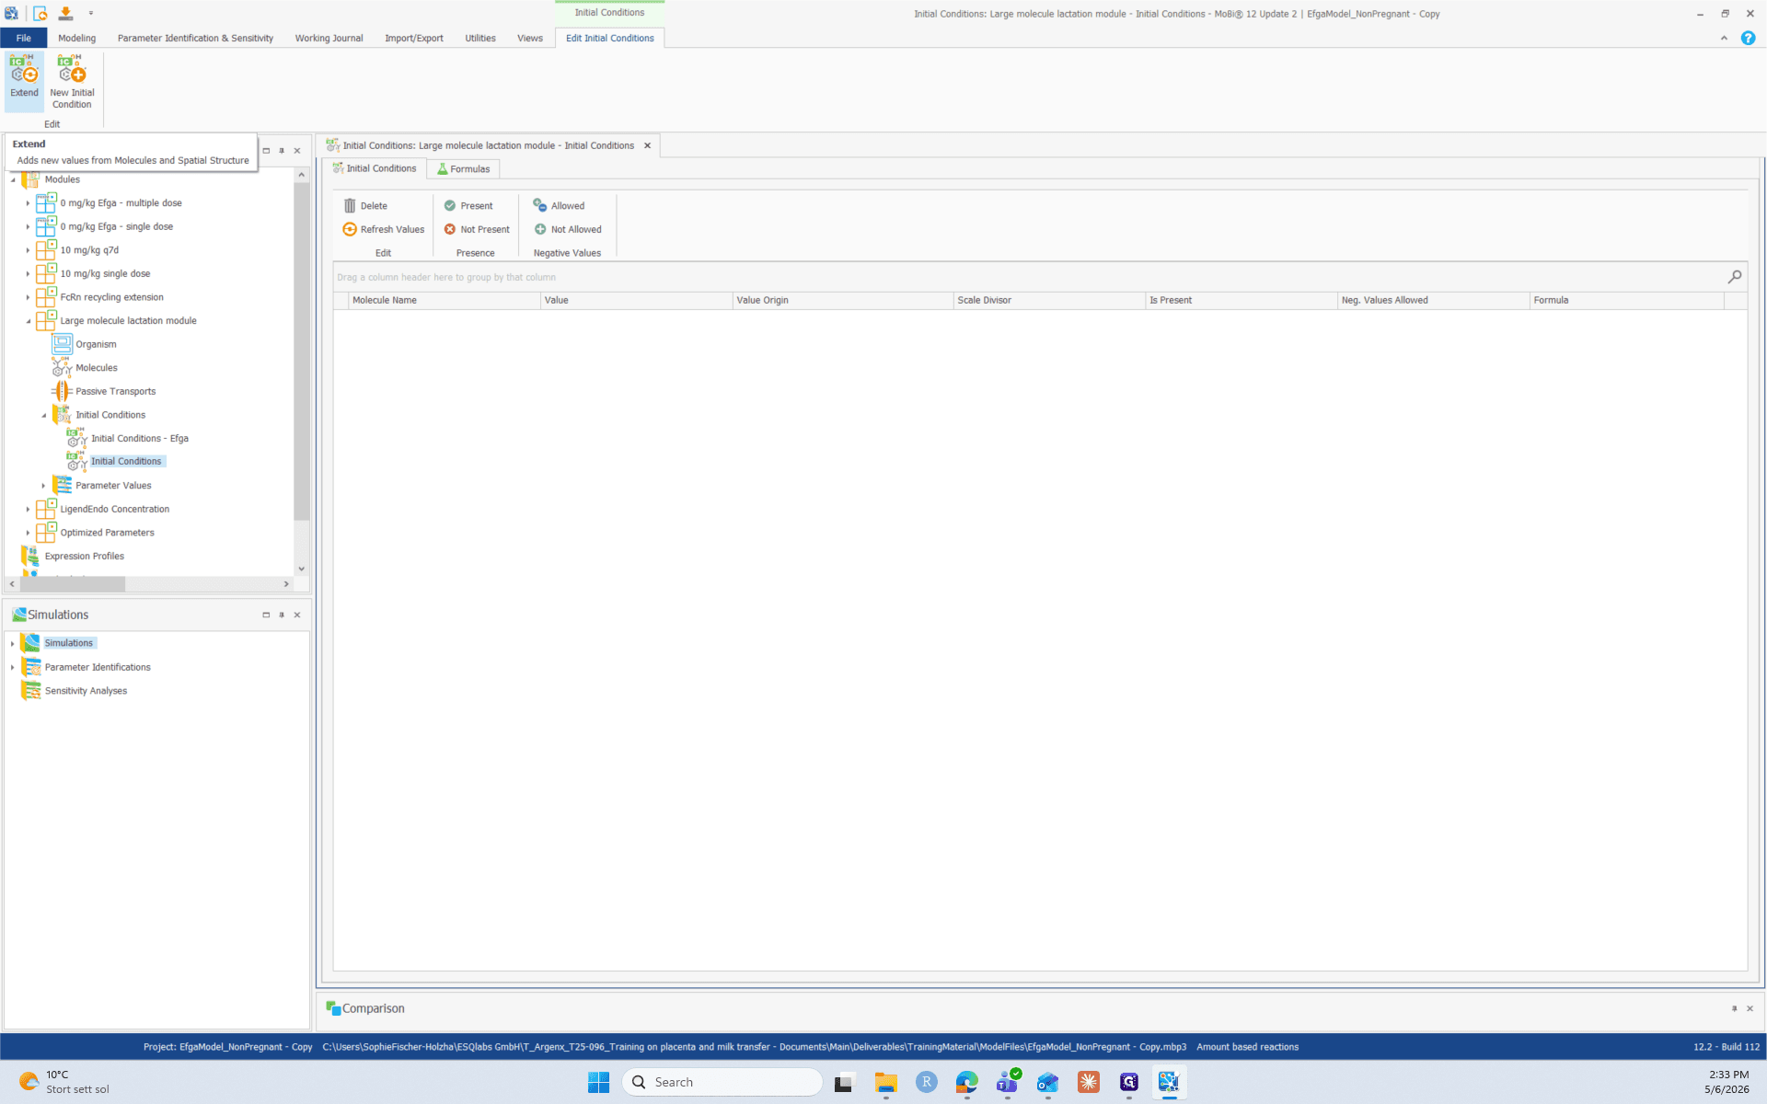Mark selection as Present
This screenshot has height=1104, width=1767.
coord(468,206)
